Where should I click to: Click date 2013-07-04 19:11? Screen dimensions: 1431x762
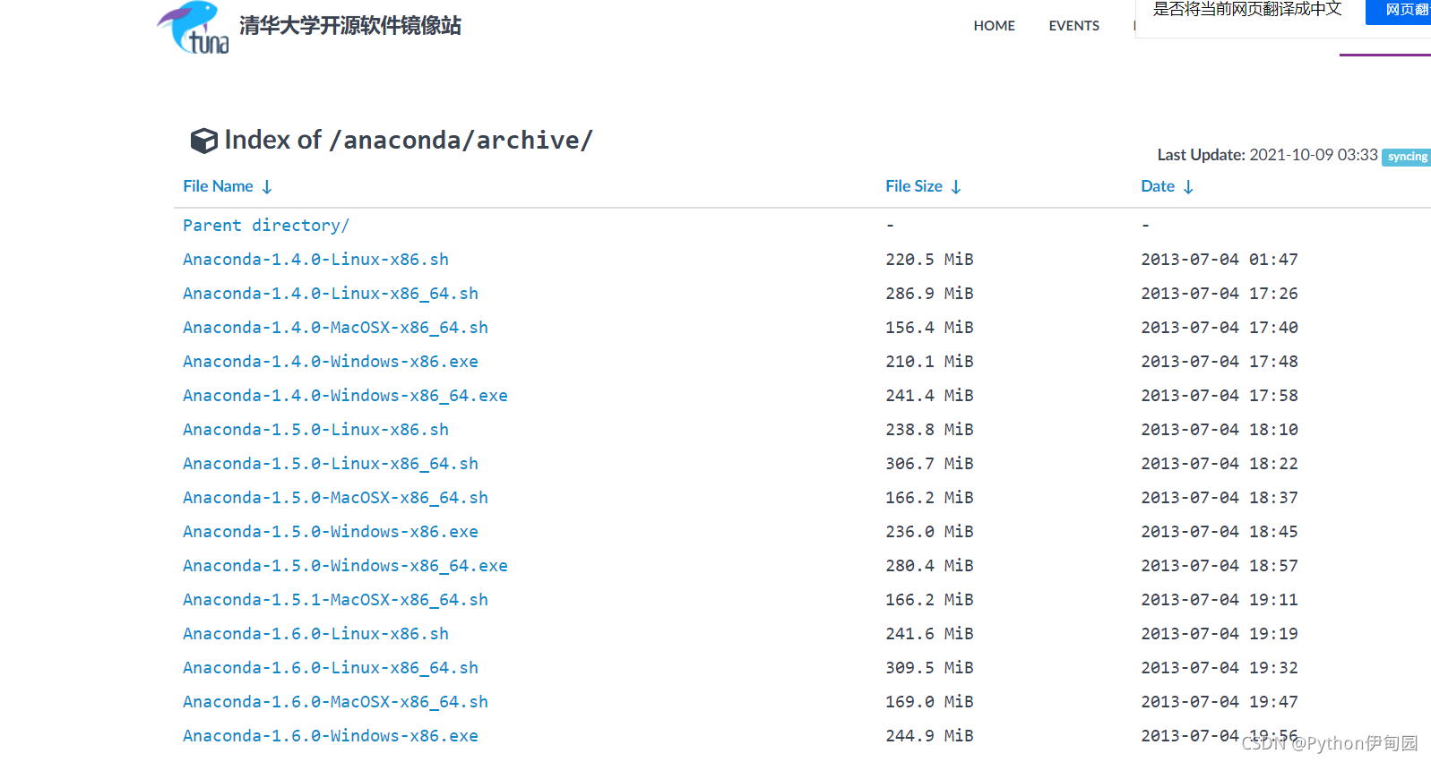1220,600
